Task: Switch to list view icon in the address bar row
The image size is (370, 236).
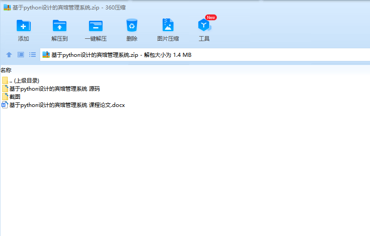Action: click(33, 55)
